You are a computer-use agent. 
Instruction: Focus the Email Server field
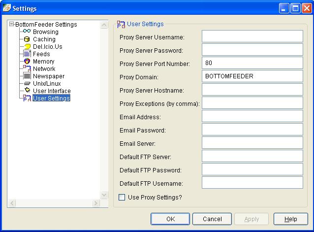252,143
